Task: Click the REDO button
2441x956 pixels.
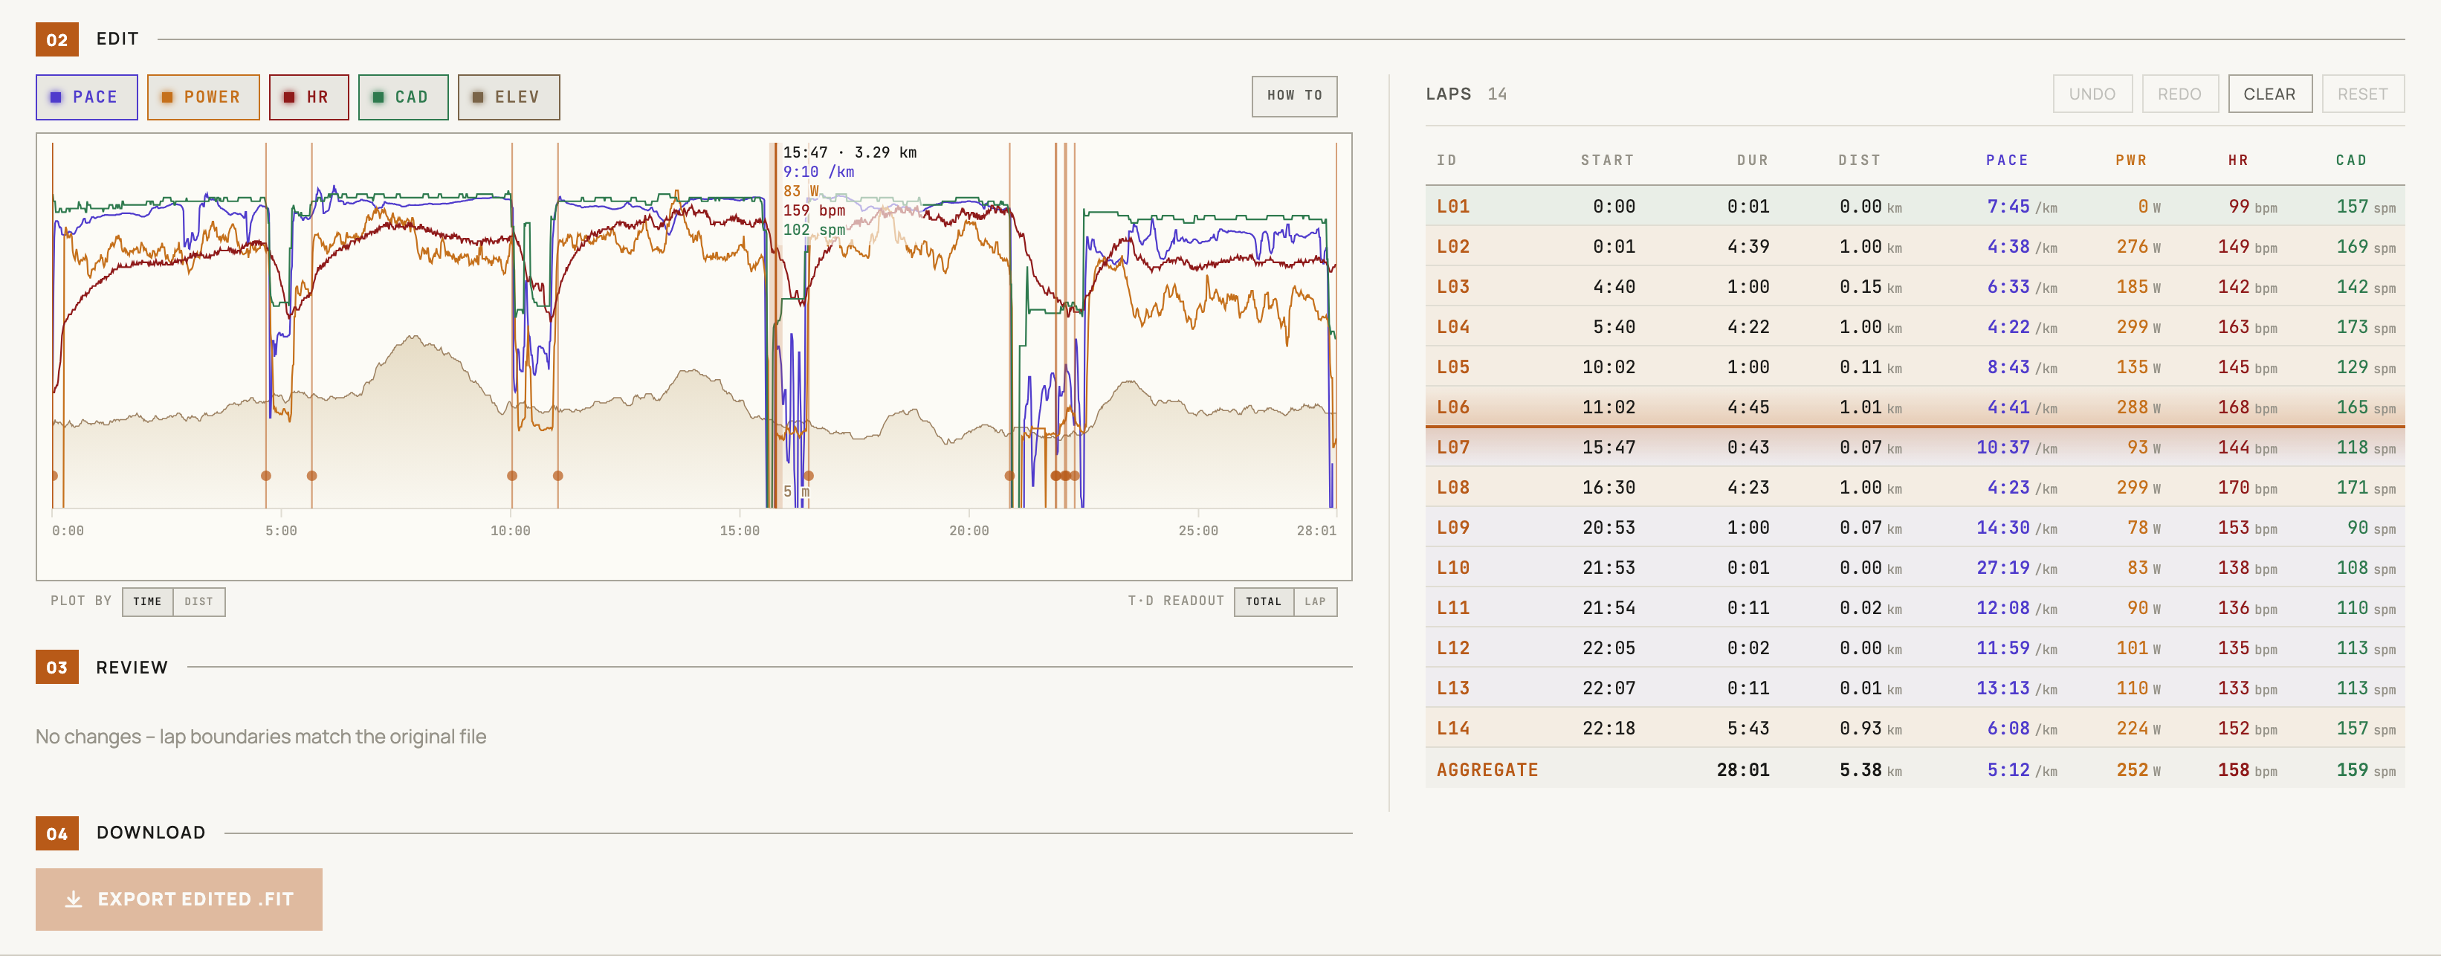Action: pyautogui.click(x=2179, y=94)
